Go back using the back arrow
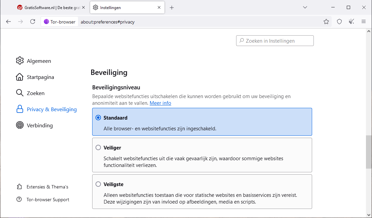This screenshot has width=372, height=218. click(8, 21)
